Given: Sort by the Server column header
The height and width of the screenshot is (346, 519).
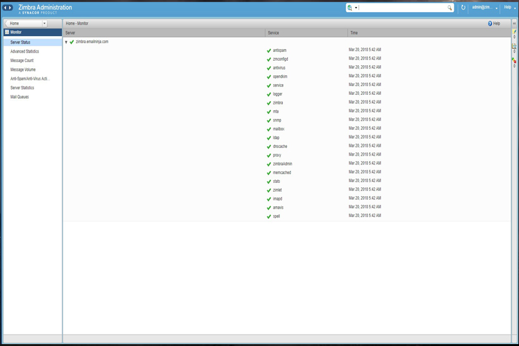Looking at the screenshot, I should (164, 33).
